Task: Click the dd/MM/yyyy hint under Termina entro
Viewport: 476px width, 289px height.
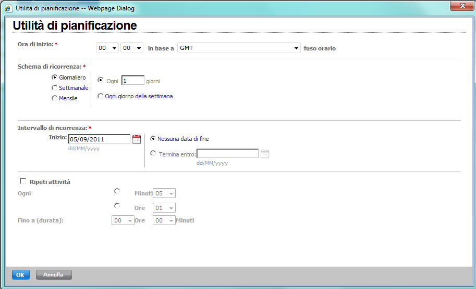Action: (212, 163)
